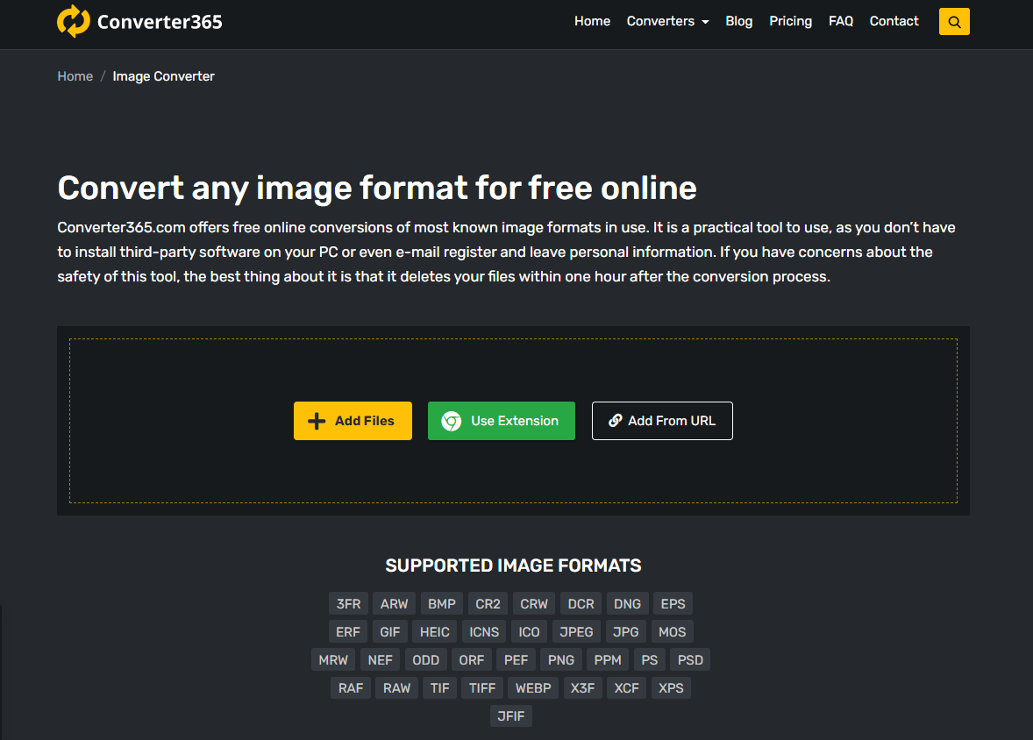Select the 3FR format tag
This screenshot has width=1033, height=740.
(x=348, y=604)
